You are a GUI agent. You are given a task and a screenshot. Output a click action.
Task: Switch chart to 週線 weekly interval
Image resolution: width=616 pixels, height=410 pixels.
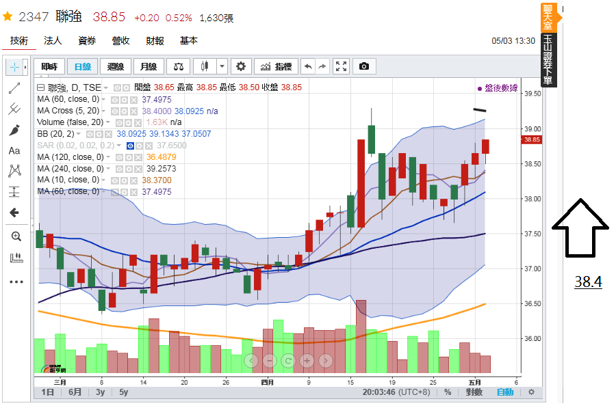(116, 66)
